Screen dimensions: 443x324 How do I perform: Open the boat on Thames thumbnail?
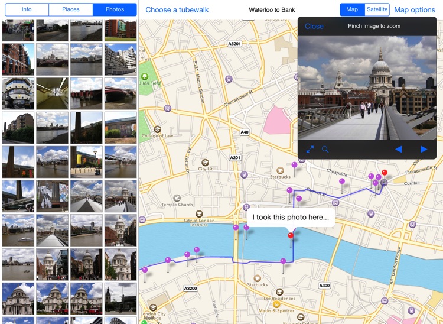[18, 230]
